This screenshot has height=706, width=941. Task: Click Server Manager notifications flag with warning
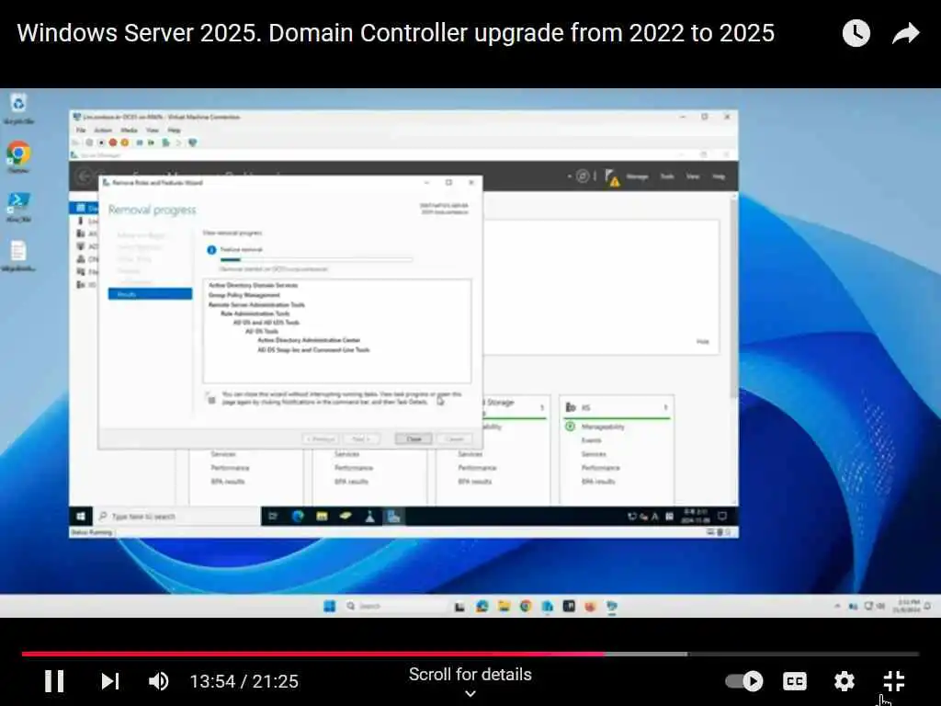tap(611, 177)
